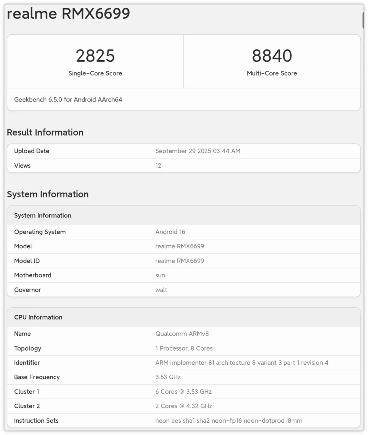This screenshot has width=368, height=435.
Task: Click the Cluster 2 frequency 4.32 GHz value
Action: pyautogui.click(x=184, y=406)
